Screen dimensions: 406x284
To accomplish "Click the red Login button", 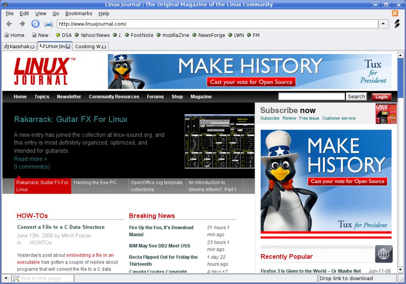I will coord(381,97).
